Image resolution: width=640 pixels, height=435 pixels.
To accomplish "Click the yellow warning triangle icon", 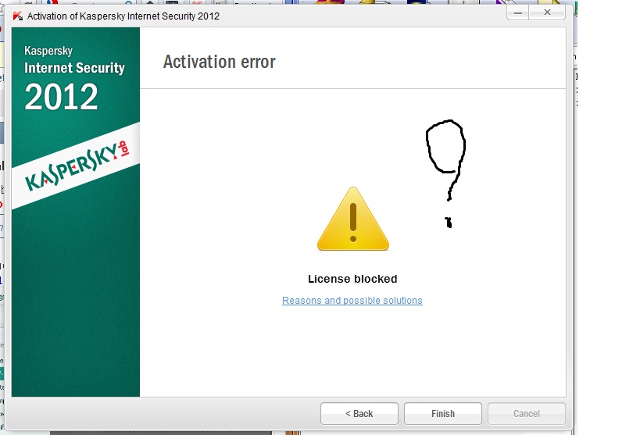I will click(x=353, y=219).
